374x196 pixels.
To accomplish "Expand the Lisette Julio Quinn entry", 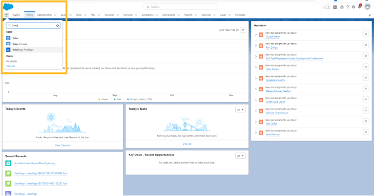I will (x=256, y=100).
